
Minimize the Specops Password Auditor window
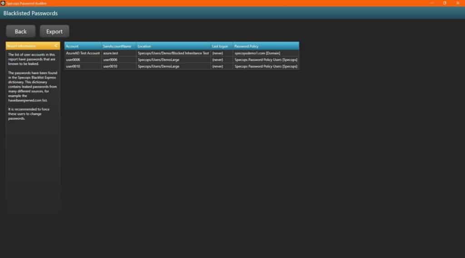click(432, 3)
